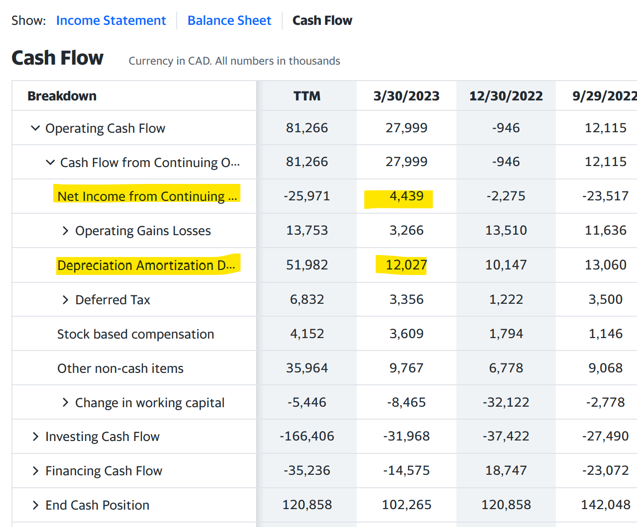Screen dimensions: 637x527
Task: Select the highlighted Net Income from Continuing label
Action: click(x=147, y=196)
